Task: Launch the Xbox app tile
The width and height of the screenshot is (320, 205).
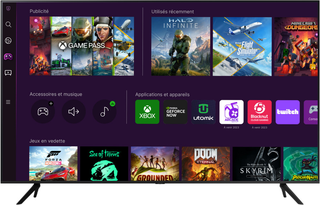Action: [147, 112]
